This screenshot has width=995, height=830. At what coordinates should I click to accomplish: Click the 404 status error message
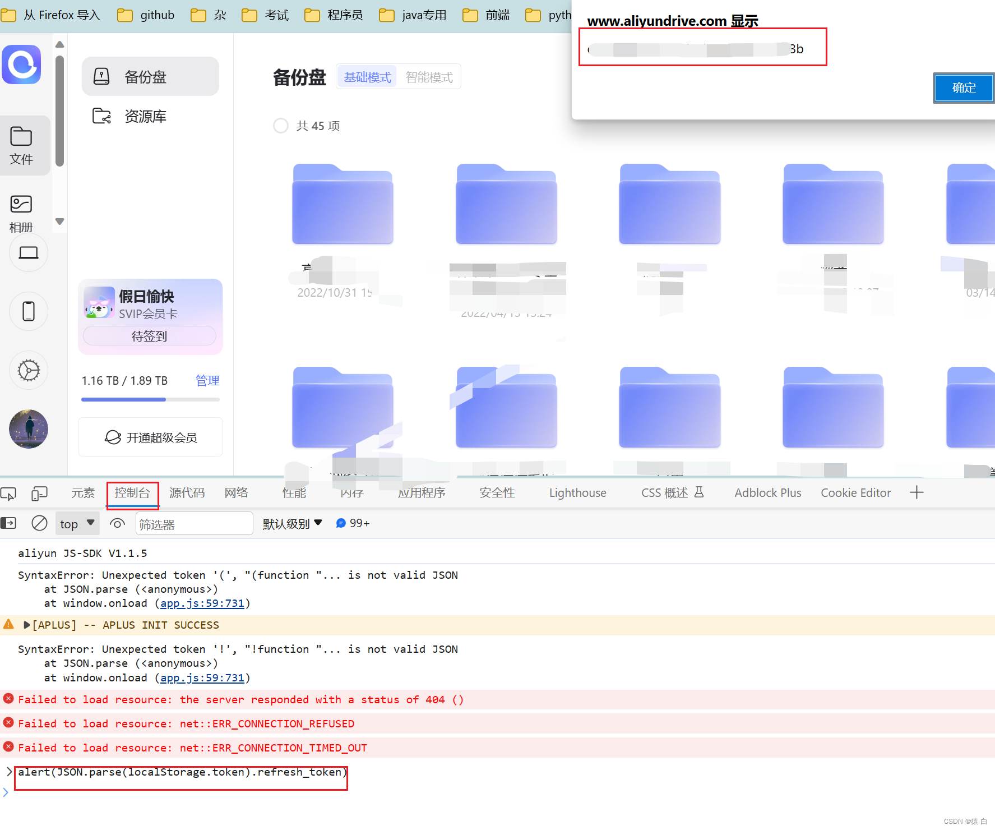[x=241, y=700]
